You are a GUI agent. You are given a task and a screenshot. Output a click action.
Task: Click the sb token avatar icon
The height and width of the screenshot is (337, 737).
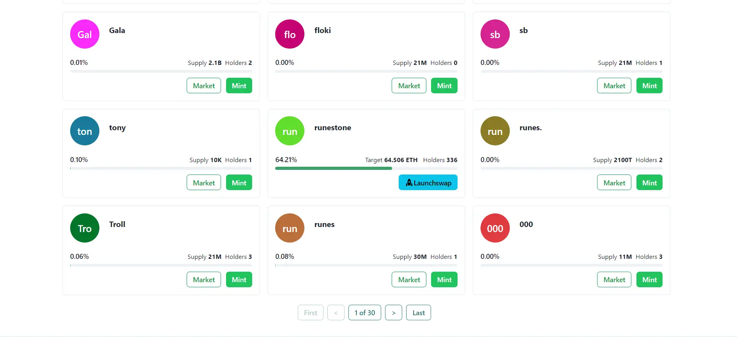point(495,34)
